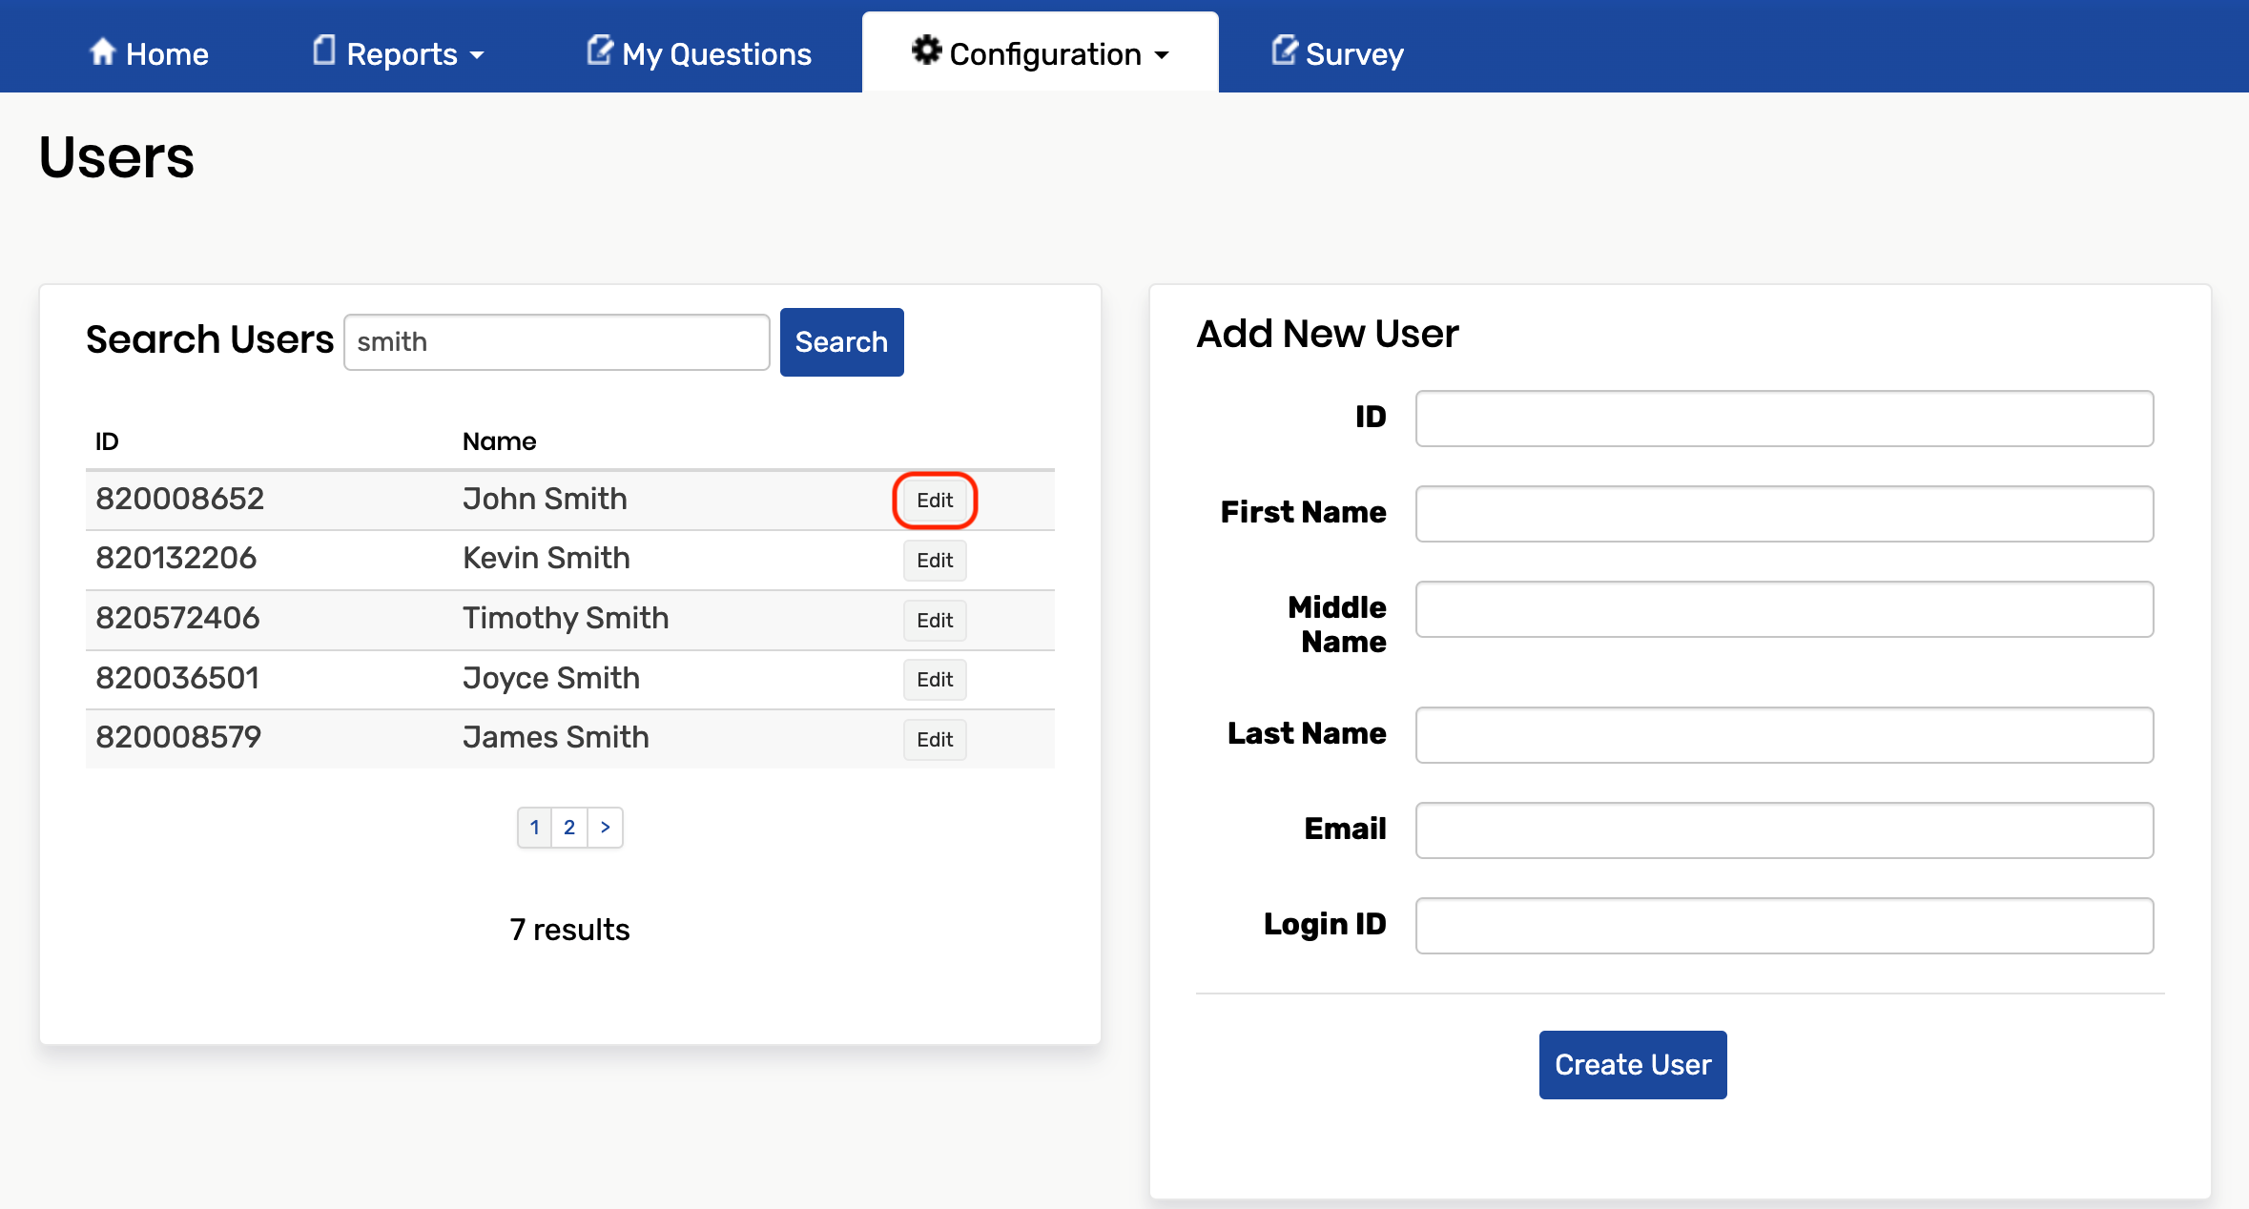Focus the First Name input field
The width and height of the screenshot is (2249, 1209).
coord(1784,514)
